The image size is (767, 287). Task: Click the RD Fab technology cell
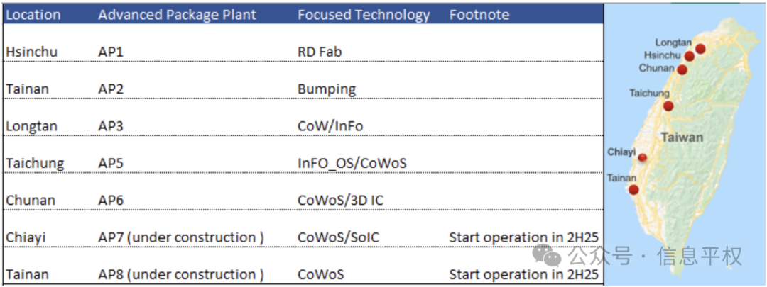point(319,52)
